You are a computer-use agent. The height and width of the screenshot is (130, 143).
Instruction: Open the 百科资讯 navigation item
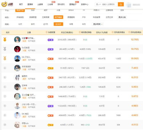click(x=61, y=4)
